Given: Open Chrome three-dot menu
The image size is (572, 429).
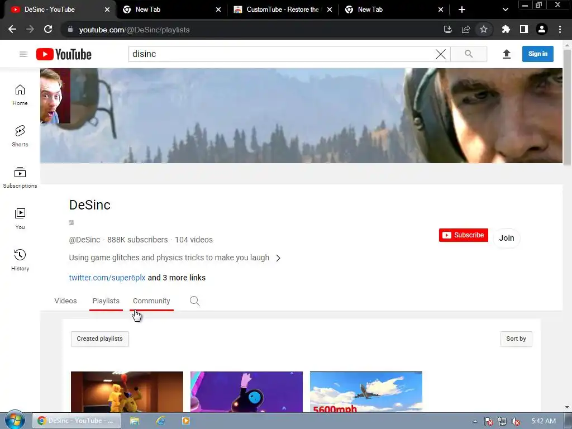Looking at the screenshot, I should click(560, 30).
